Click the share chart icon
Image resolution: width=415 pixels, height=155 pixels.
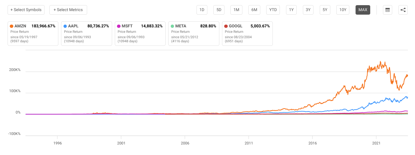point(403,10)
